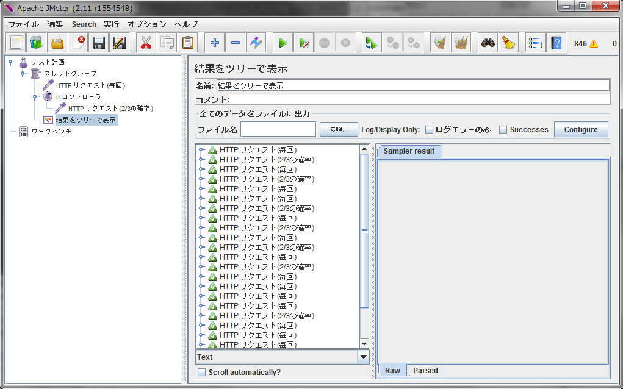Collapse the If コントローラ node handle
The width and height of the screenshot is (623, 389).
35,96
